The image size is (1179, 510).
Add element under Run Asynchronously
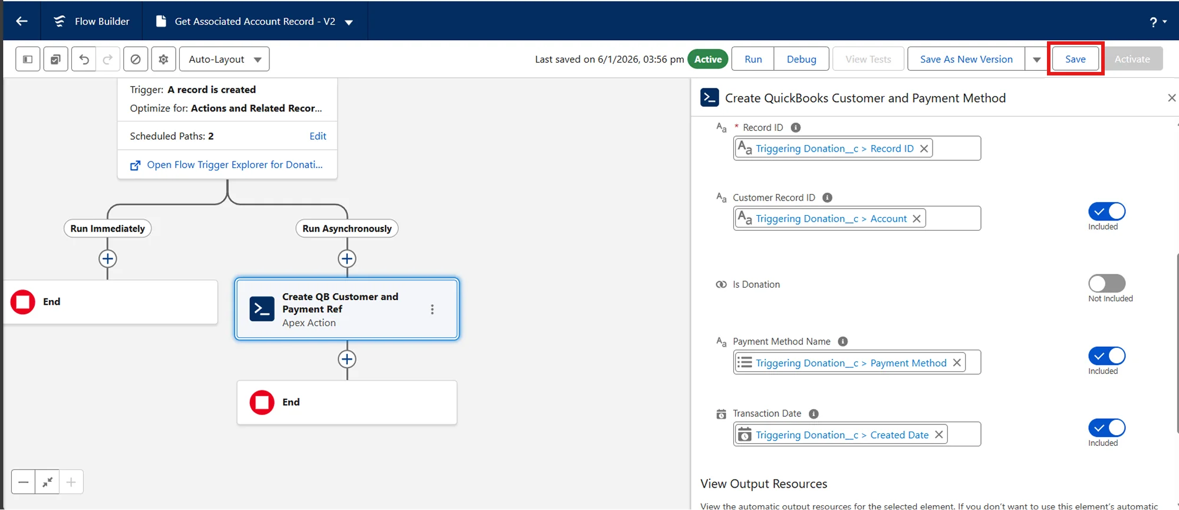tap(347, 259)
